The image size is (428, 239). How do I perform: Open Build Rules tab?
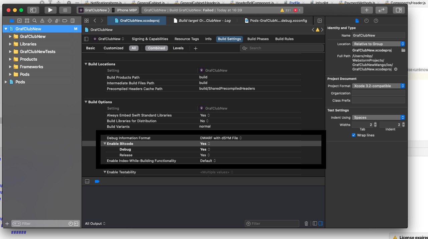284,39
